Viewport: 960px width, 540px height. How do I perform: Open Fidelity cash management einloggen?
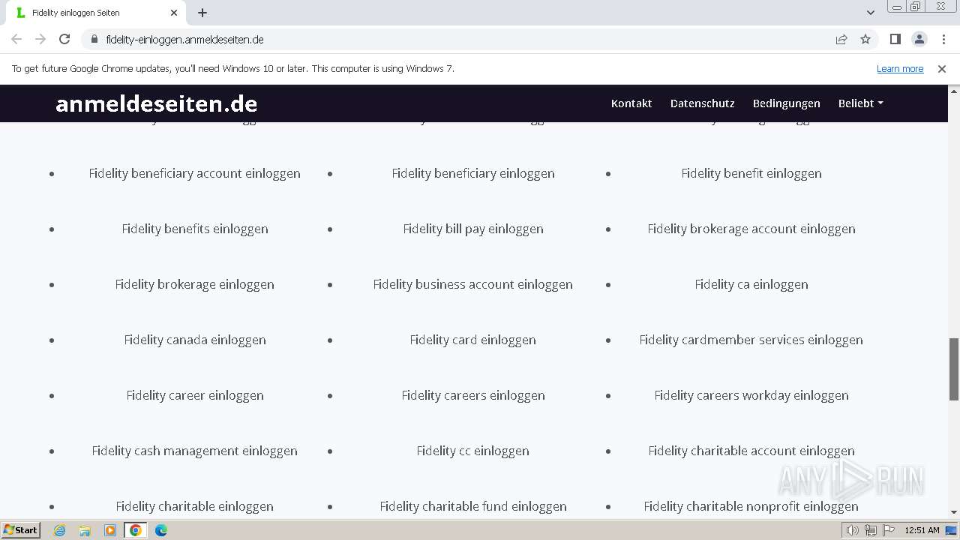(x=195, y=451)
